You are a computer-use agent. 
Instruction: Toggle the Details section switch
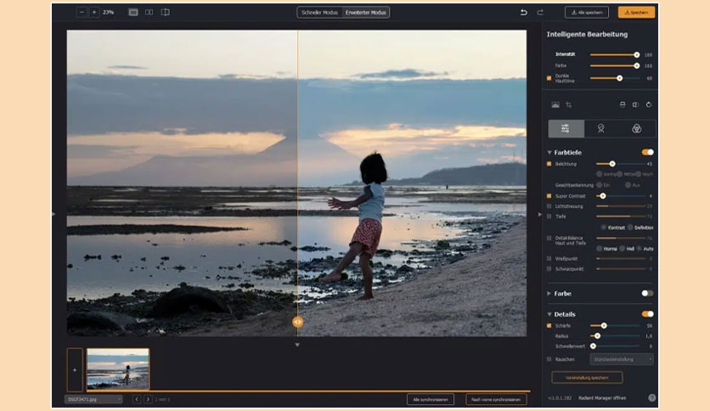click(647, 313)
